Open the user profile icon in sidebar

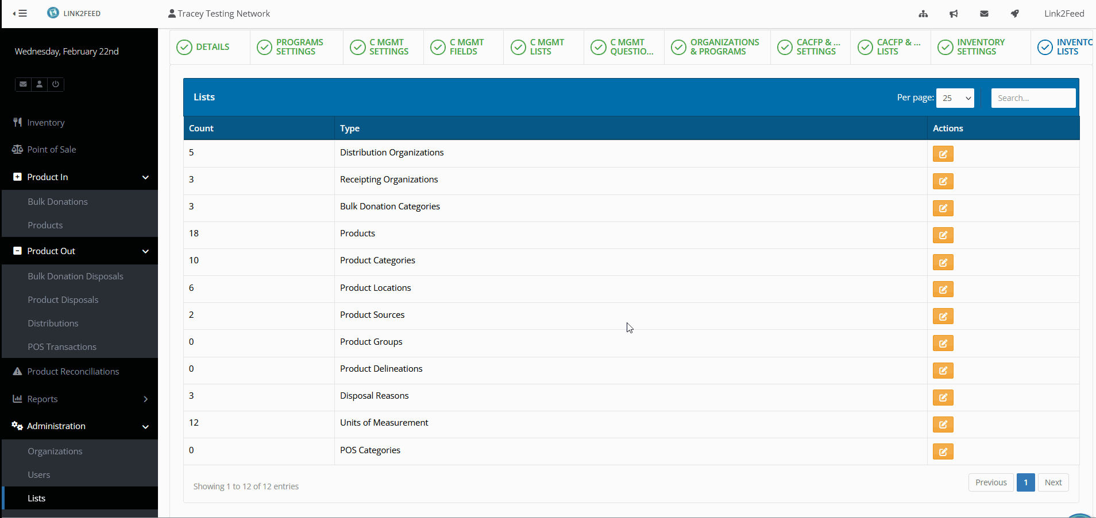39,84
